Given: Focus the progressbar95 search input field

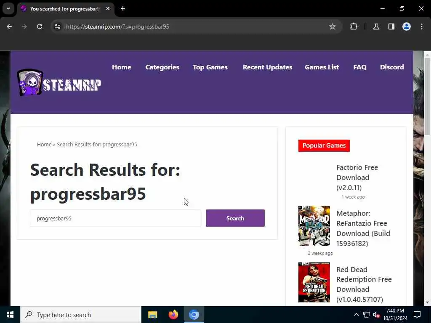Looking at the screenshot, I should 115,218.
